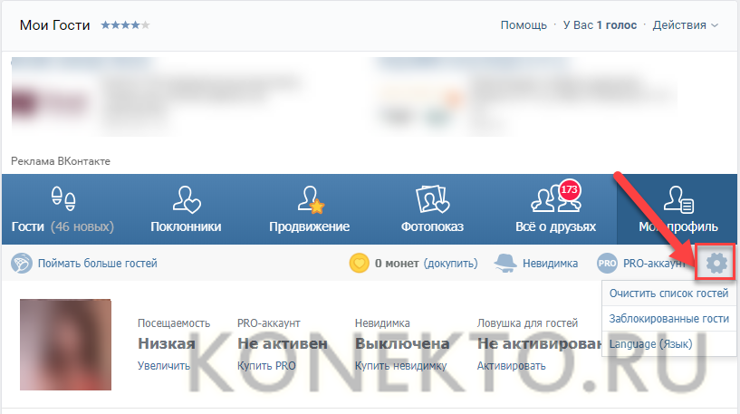The width and height of the screenshot is (740, 414).
Task: Click the Поклонники heart icon
Action: click(x=186, y=197)
